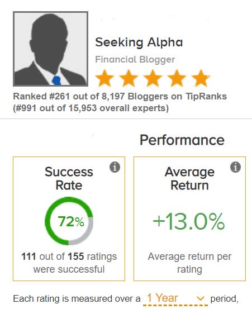Click the second gold rating star
The height and width of the screenshot is (309, 252).
pyautogui.click(x=129, y=78)
